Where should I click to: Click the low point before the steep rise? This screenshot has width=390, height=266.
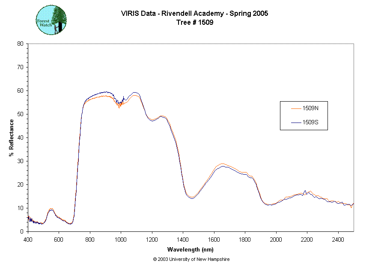click(71, 223)
